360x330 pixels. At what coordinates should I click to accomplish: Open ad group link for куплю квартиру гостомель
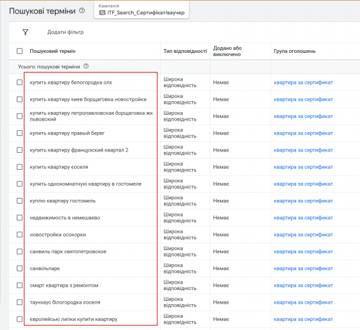tap(303, 201)
